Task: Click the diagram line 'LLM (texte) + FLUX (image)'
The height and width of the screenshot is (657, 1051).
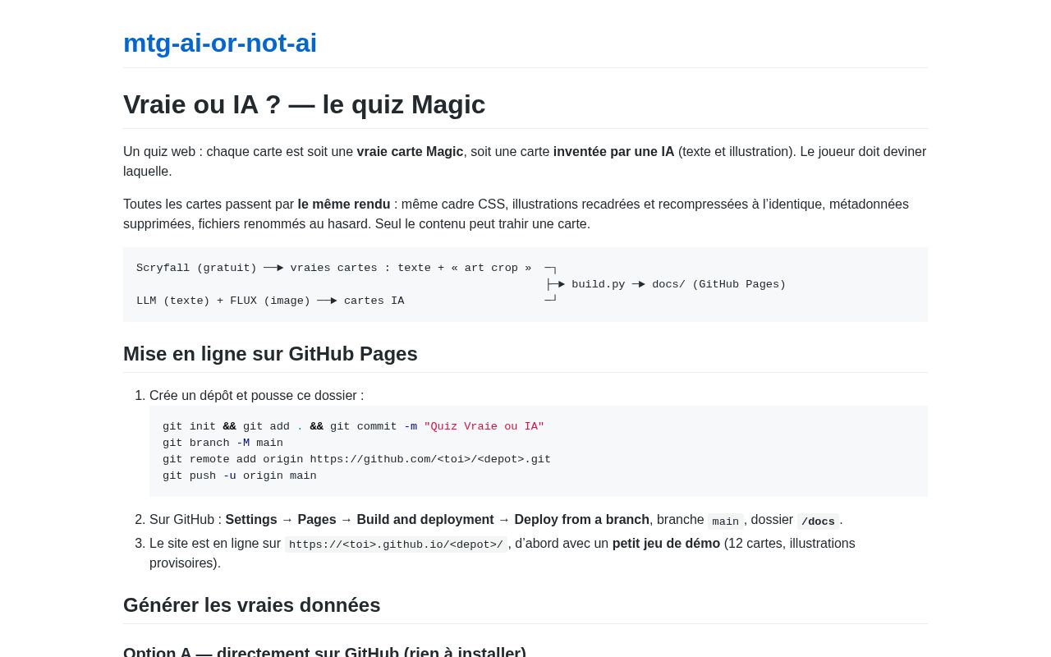Action: tap(270, 301)
